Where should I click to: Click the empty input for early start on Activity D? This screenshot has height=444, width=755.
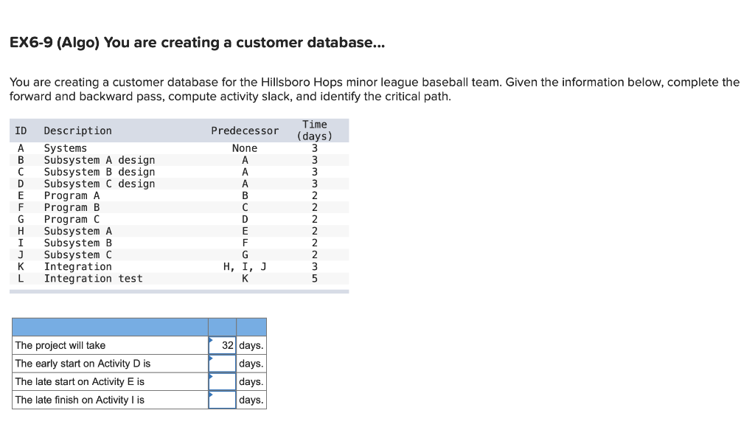coord(222,363)
